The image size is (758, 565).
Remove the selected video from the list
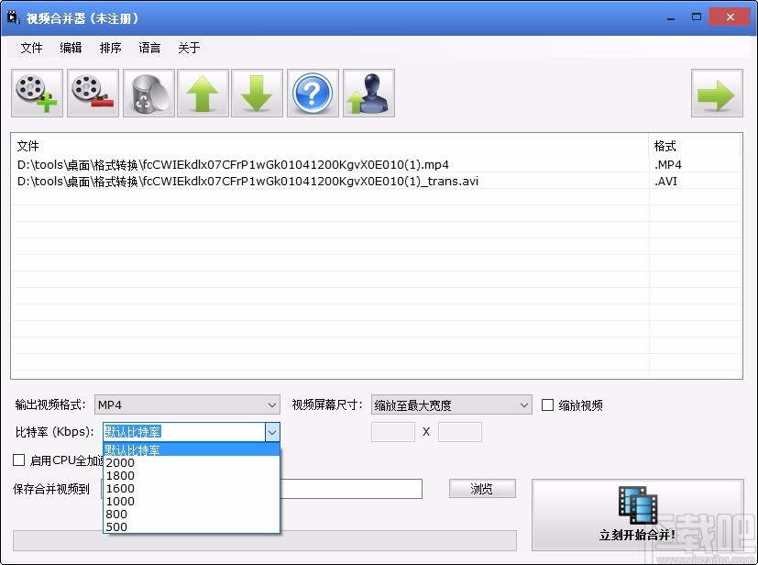pos(92,93)
